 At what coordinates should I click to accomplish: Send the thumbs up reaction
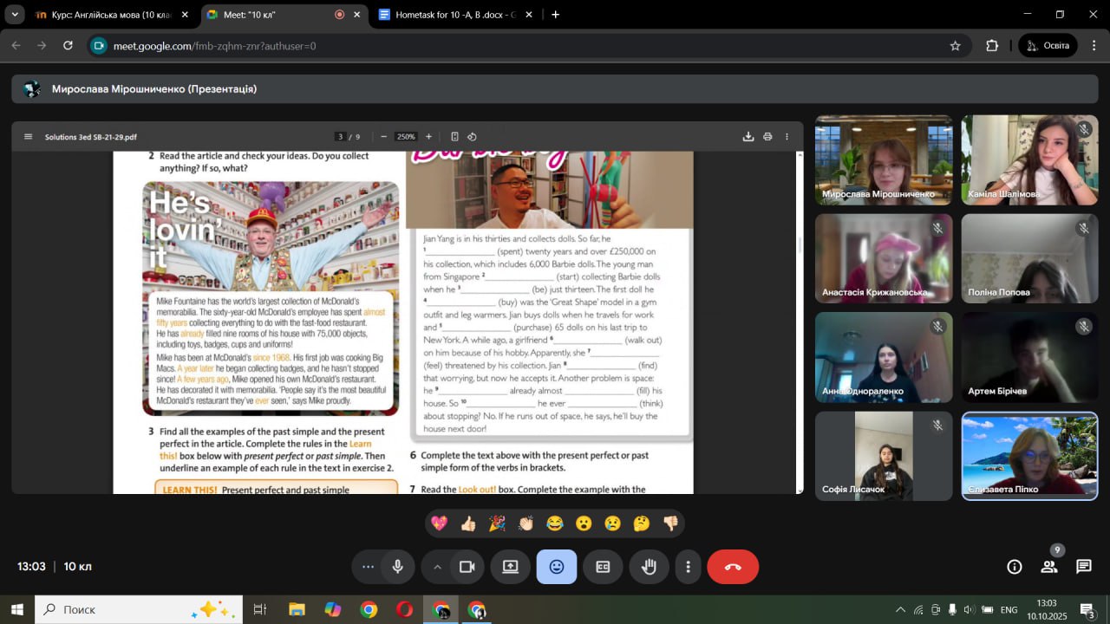coord(468,523)
